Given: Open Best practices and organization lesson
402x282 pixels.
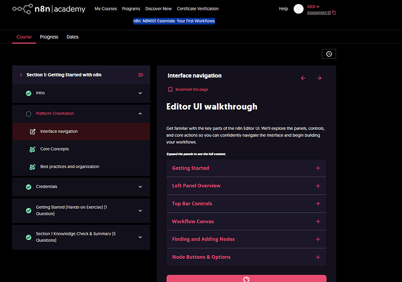Looking at the screenshot, I should coord(81,167).
